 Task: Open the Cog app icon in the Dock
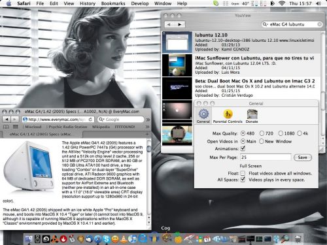(166, 238)
